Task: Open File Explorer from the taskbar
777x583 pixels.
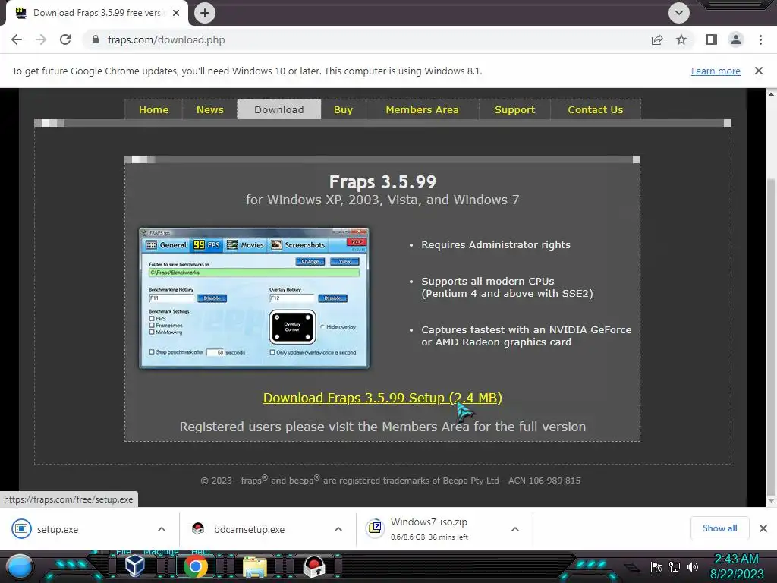Action: [255, 567]
